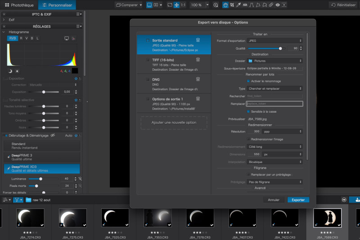Select RVB histogram channel

[x=13, y=38]
